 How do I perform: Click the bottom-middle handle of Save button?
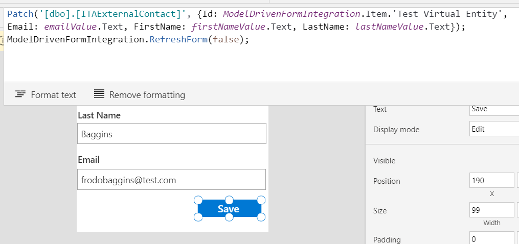[229, 217]
